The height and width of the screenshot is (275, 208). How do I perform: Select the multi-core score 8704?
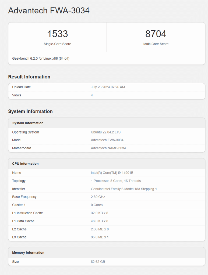click(x=156, y=34)
